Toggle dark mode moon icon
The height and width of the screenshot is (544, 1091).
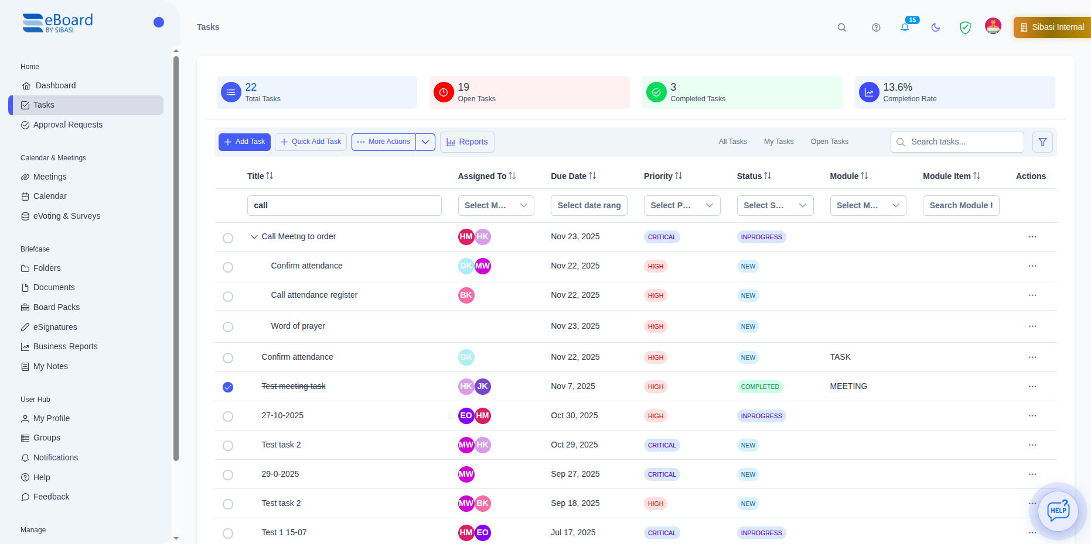tap(936, 27)
